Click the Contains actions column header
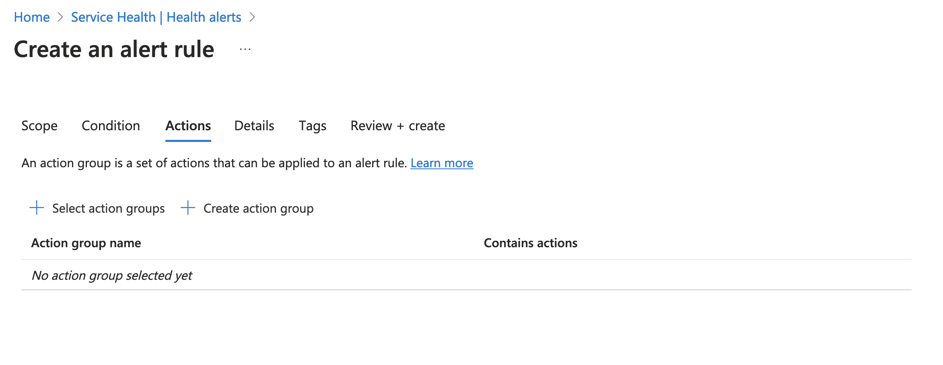Image resolution: width=943 pixels, height=365 pixels. click(x=531, y=243)
